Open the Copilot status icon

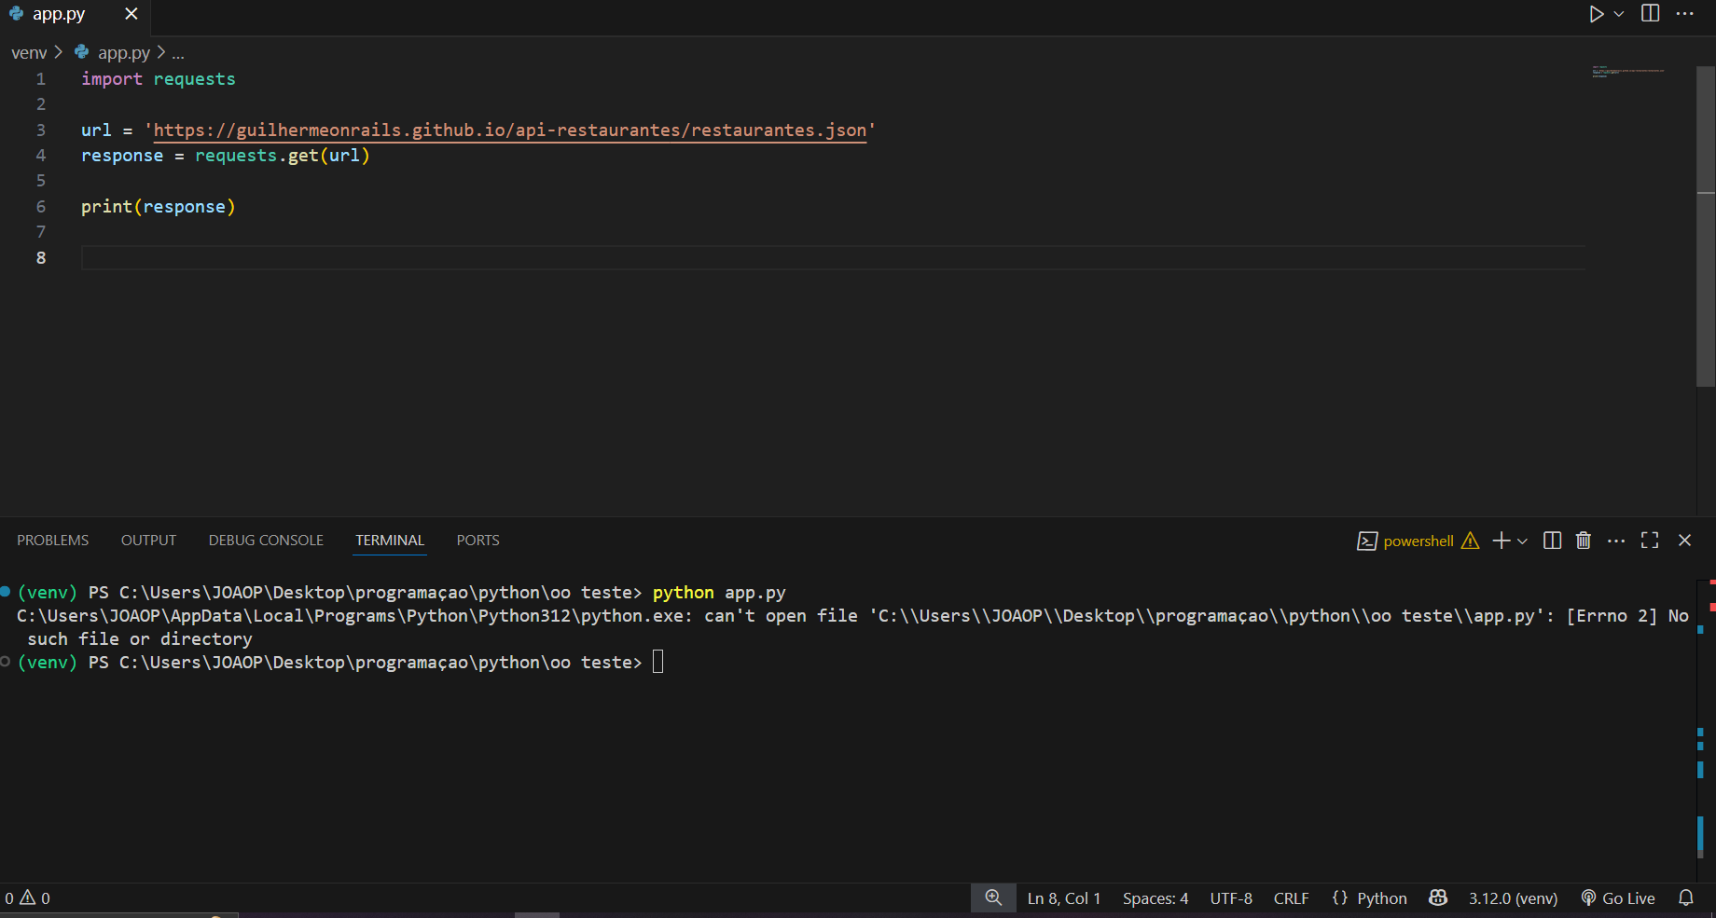[x=1438, y=897]
